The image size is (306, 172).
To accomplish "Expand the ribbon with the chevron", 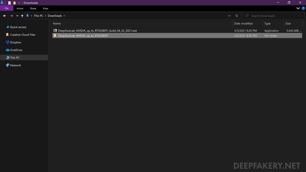I will [298, 9].
